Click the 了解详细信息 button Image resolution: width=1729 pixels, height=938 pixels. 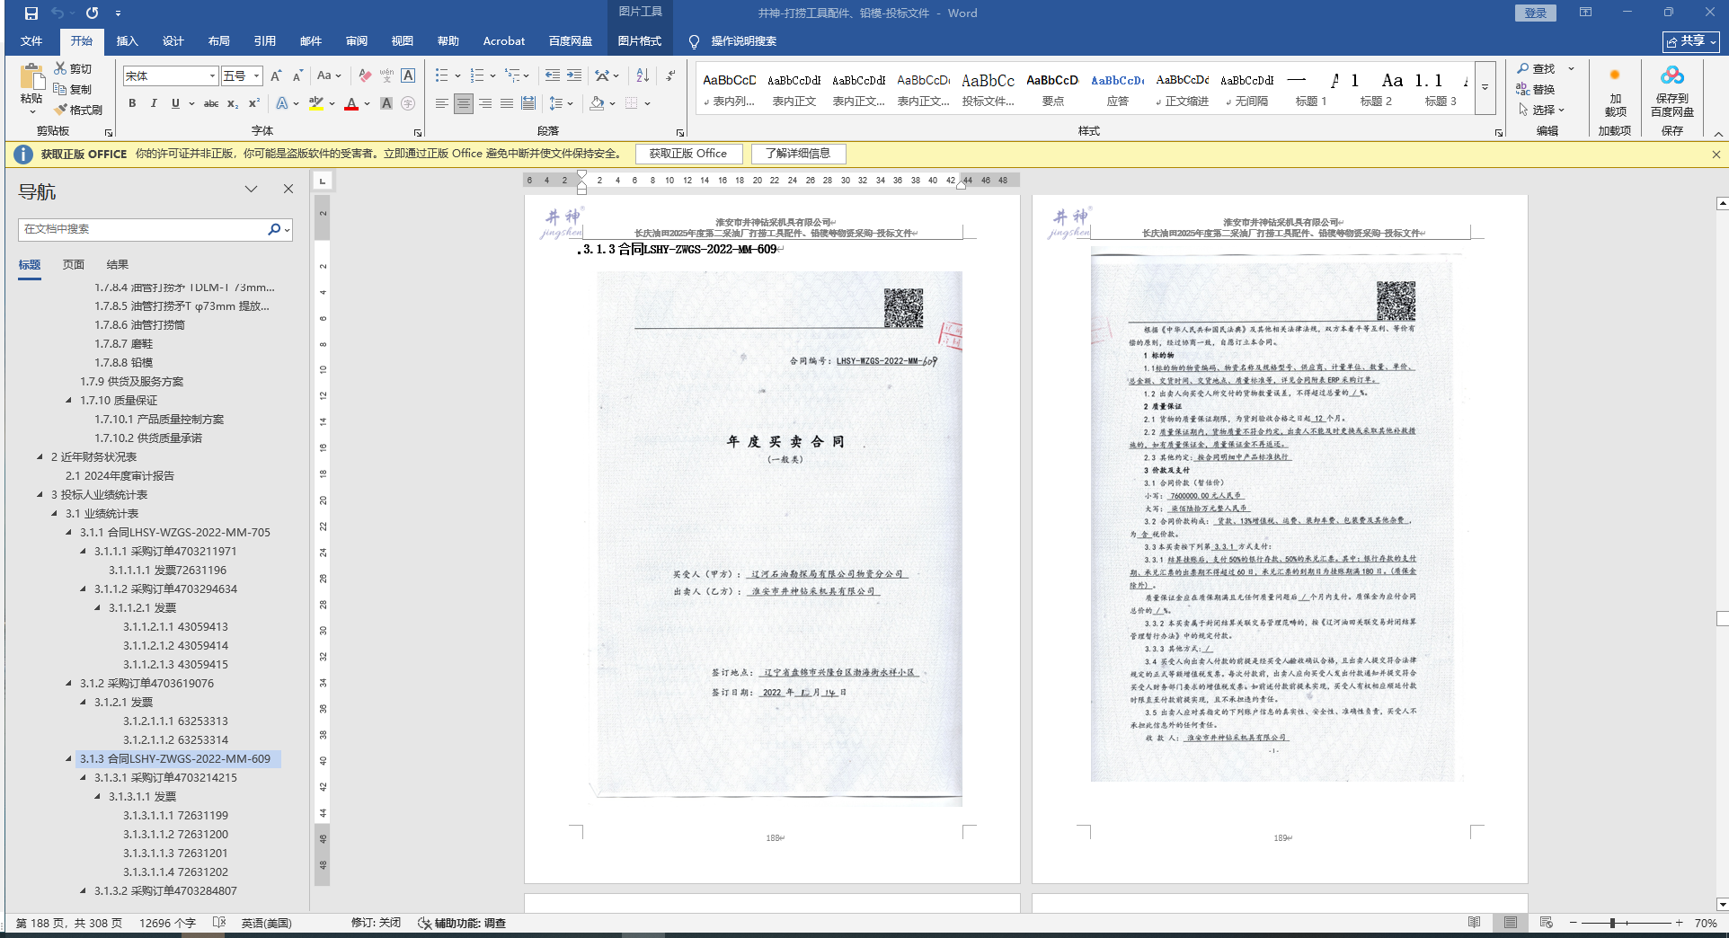point(798,154)
